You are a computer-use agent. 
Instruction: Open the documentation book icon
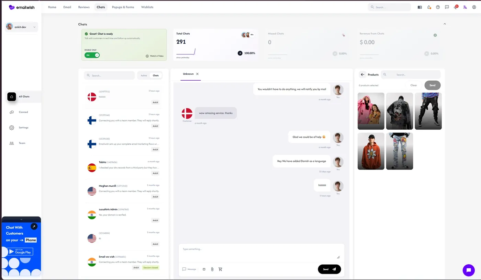(x=420, y=7)
